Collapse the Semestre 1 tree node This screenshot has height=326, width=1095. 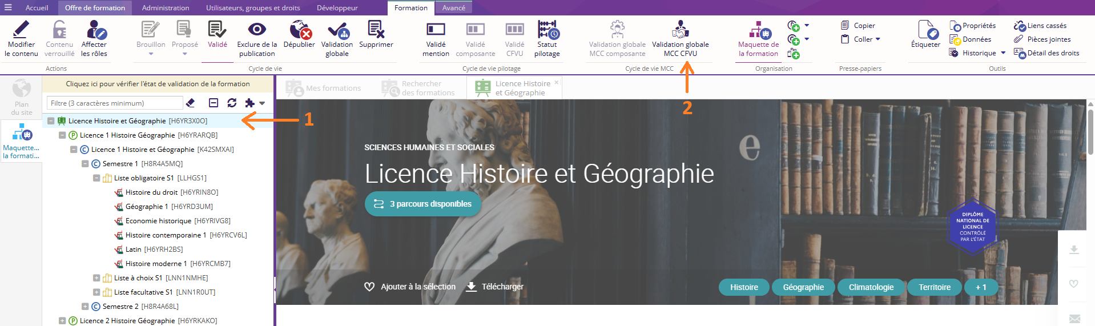coord(85,164)
